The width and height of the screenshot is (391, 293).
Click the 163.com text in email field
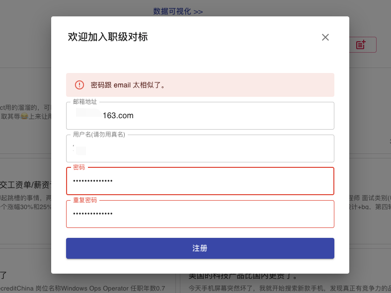[118, 116]
